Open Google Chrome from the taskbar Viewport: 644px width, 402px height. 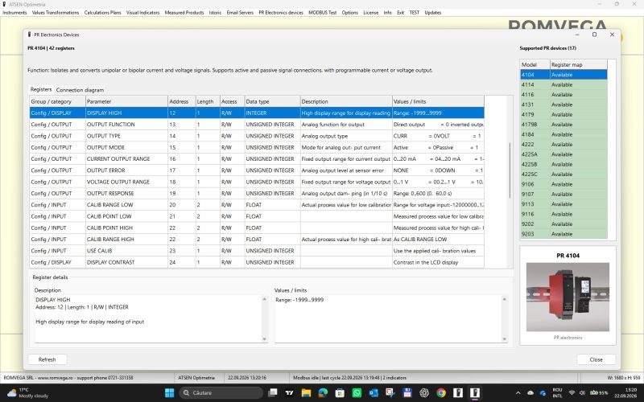tap(441, 393)
